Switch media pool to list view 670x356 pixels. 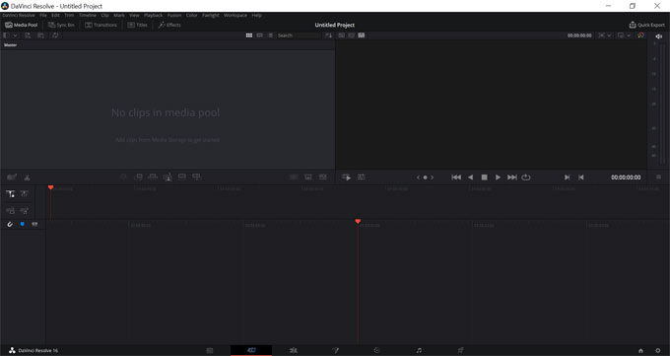pyautogui.click(x=271, y=36)
